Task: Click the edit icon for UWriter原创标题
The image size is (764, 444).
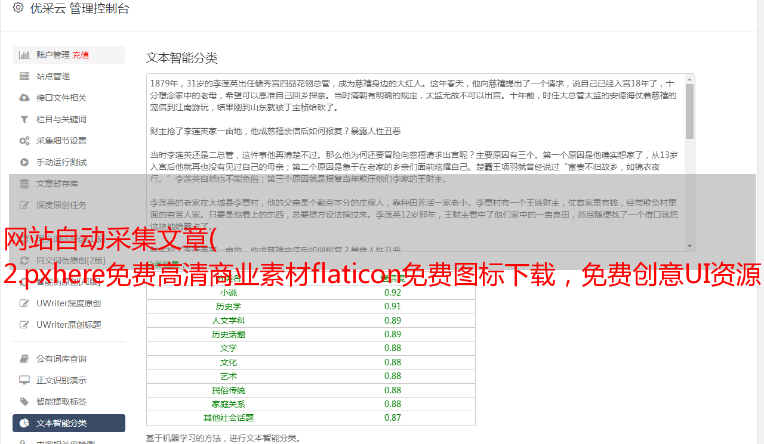Action: tap(24, 325)
